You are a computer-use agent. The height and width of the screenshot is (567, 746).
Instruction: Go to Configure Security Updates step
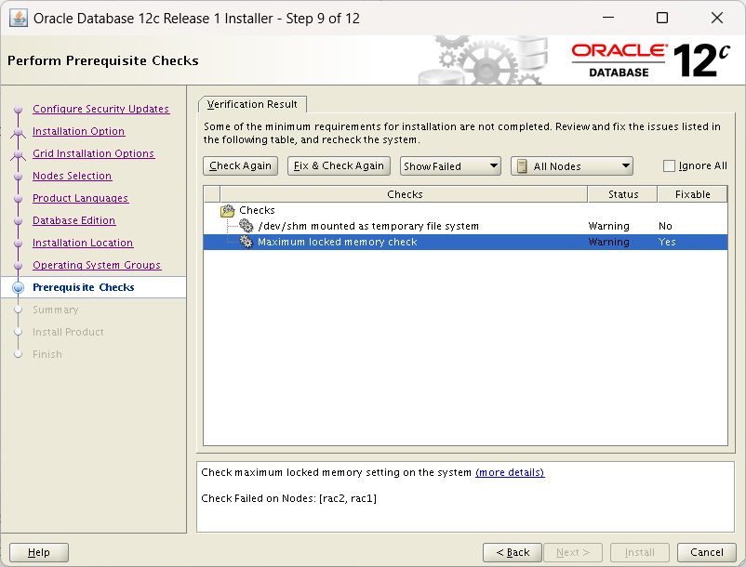100,109
